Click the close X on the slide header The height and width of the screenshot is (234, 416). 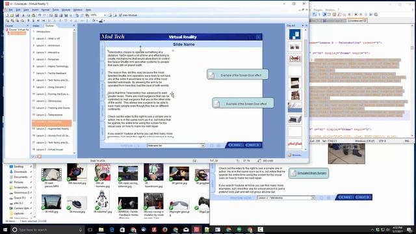pyautogui.click(x=258, y=37)
